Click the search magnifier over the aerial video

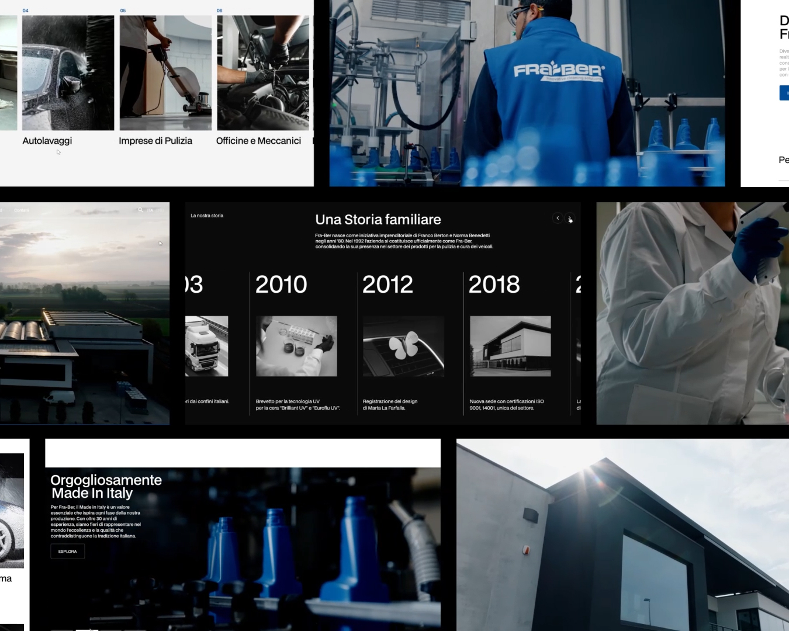pos(140,210)
